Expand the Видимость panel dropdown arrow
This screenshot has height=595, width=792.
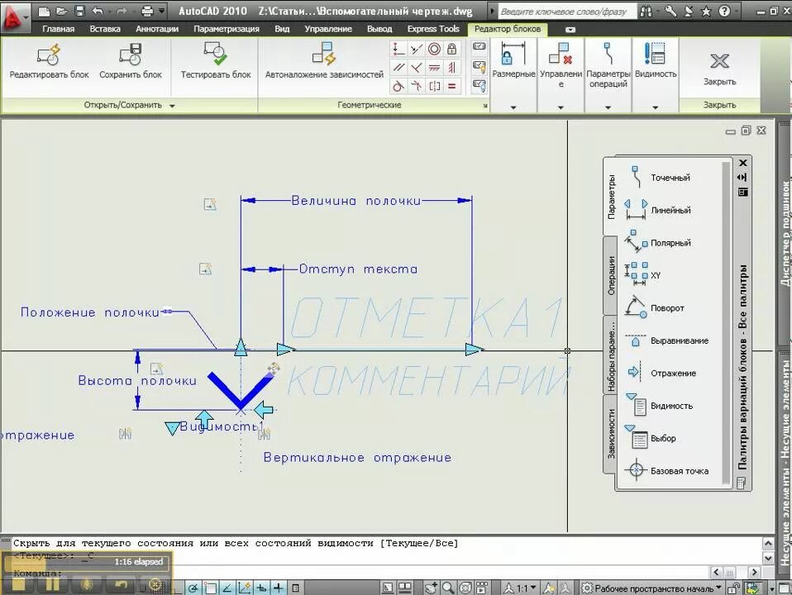pyautogui.click(x=655, y=107)
